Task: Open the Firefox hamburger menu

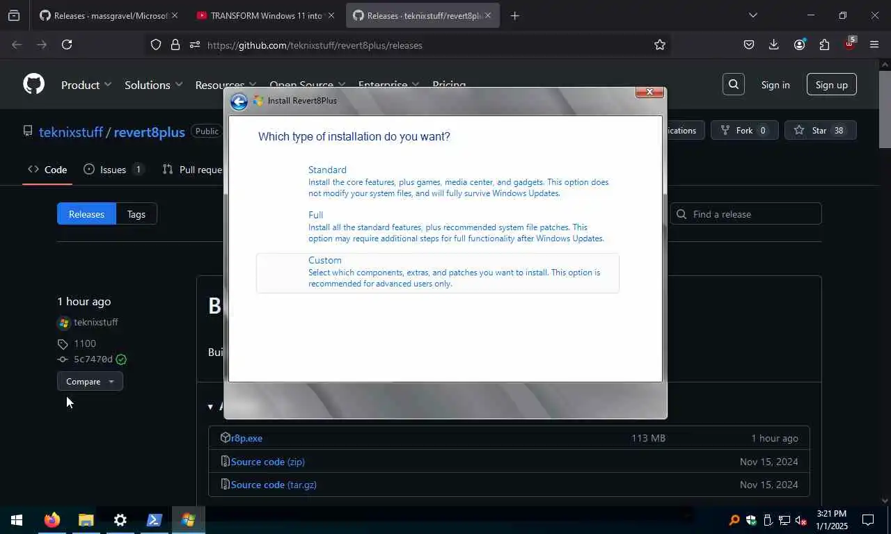Action: click(874, 44)
